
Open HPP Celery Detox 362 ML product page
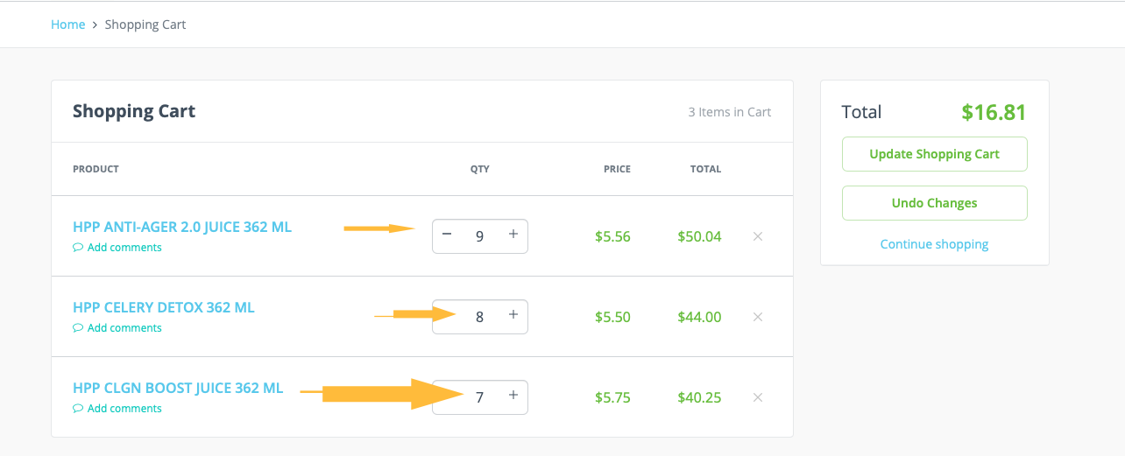click(x=164, y=308)
